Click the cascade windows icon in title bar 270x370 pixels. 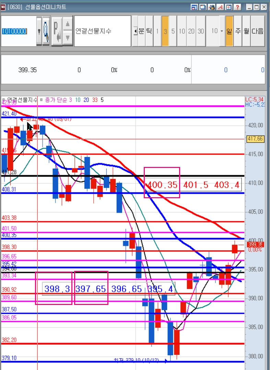203,7
